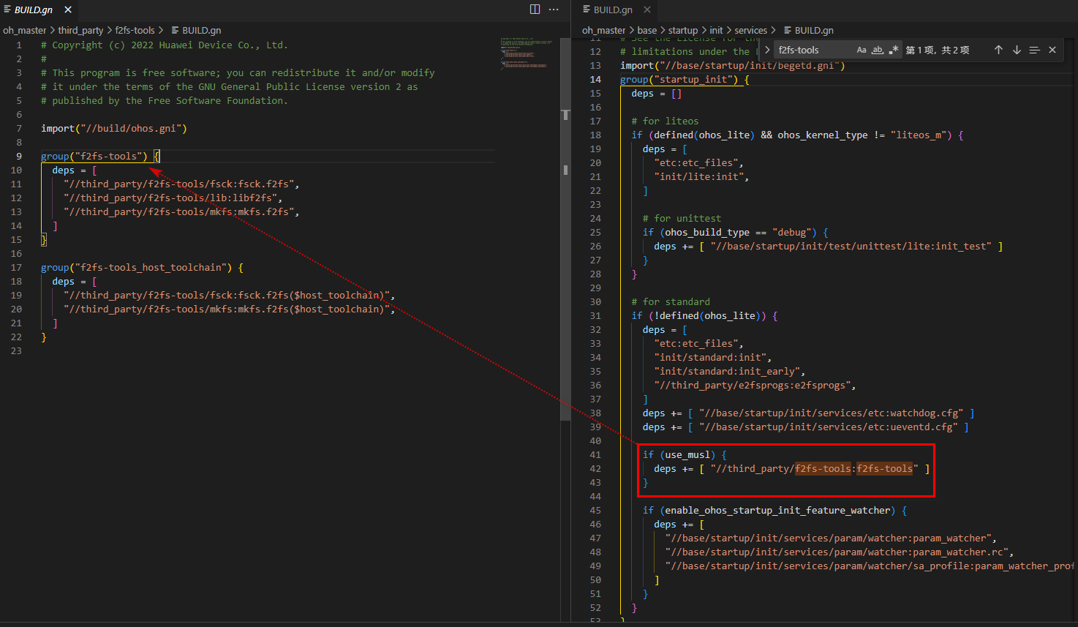The height and width of the screenshot is (627, 1078).
Task: Expand the replace field in the find widget
Action: coord(767,50)
